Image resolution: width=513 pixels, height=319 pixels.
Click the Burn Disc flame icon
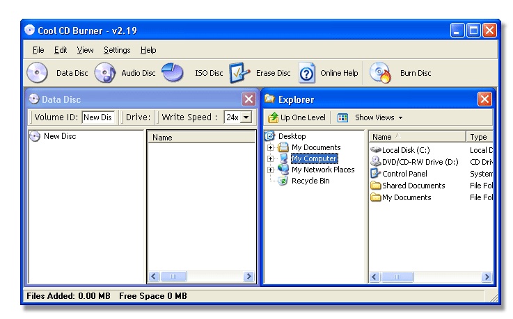(380, 72)
